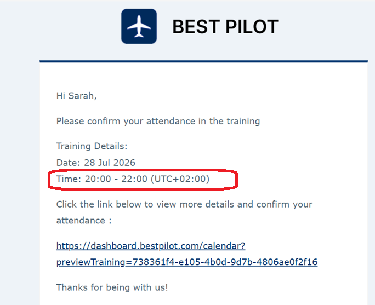The width and height of the screenshot is (375, 305).
Task: Click 'Click the link below' instruction line
Action: coord(184,204)
